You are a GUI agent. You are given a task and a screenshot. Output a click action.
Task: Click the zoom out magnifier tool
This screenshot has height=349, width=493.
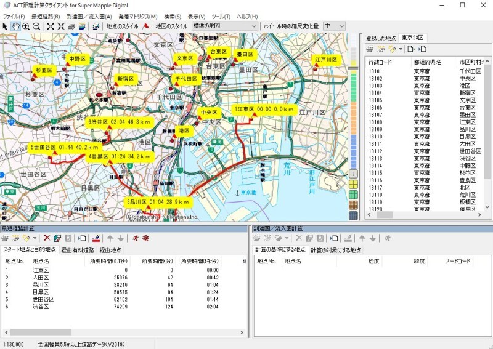36,26
